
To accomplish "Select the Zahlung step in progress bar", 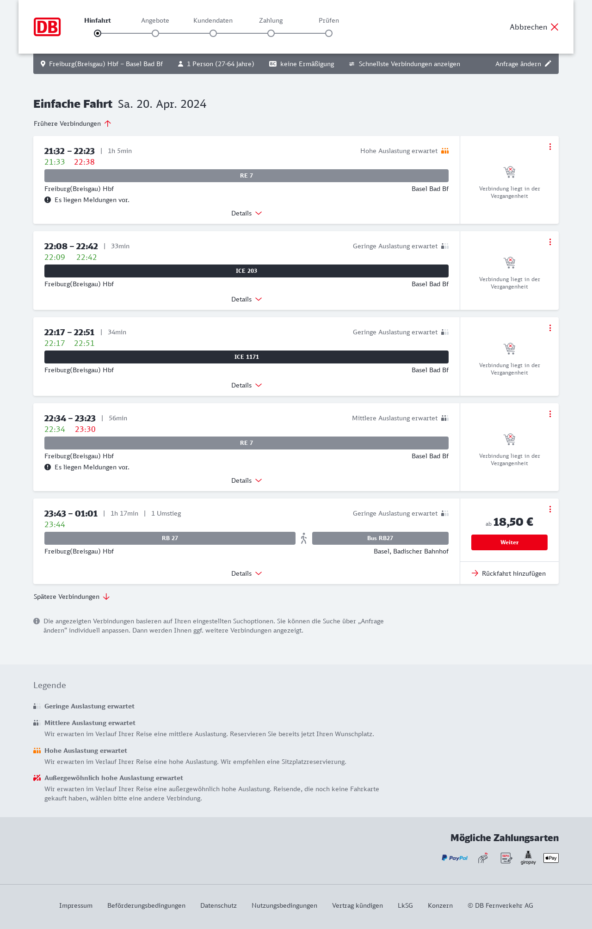I will (x=271, y=33).
